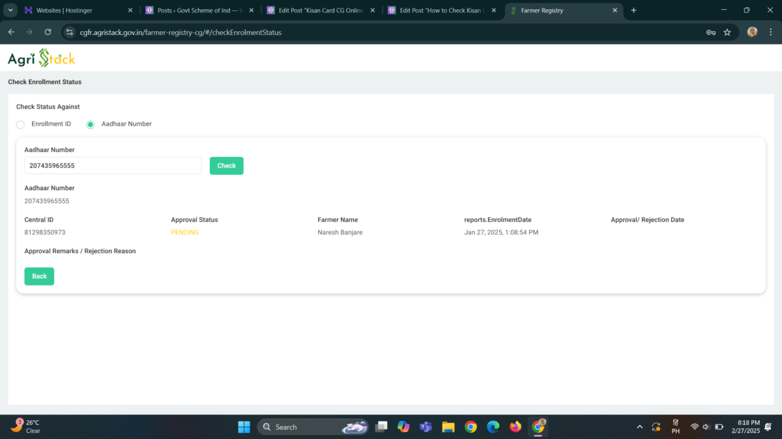The image size is (782, 439).
Task: Close the Farmer Registry tab
Action: [614, 10]
